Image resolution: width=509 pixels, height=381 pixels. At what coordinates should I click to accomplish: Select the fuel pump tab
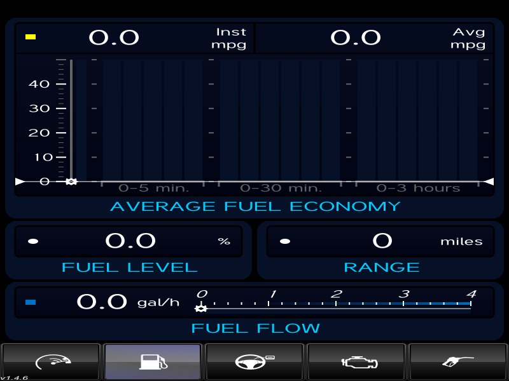(x=153, y=362)
